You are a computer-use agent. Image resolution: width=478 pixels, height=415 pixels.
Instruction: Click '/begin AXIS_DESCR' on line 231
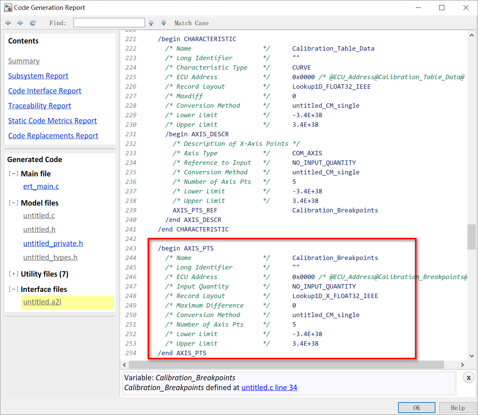click(197, 134)
